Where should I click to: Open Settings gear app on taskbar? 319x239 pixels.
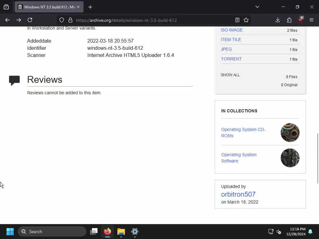(x=135, y=232)
